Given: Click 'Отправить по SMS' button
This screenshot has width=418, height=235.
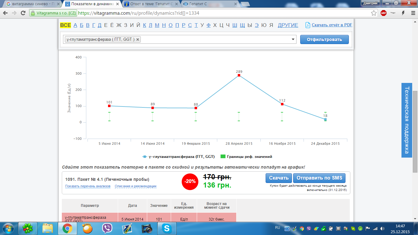Looking at the screenshot, I should tap(319, 178).
